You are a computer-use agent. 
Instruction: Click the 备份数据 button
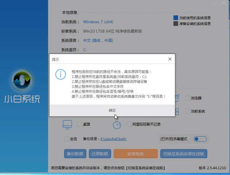click(x=75, y=154)
